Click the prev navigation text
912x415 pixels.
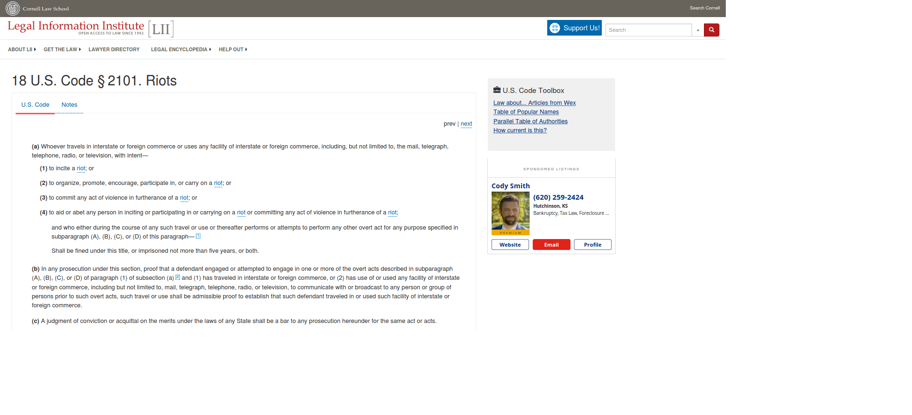tap(449, 124)
